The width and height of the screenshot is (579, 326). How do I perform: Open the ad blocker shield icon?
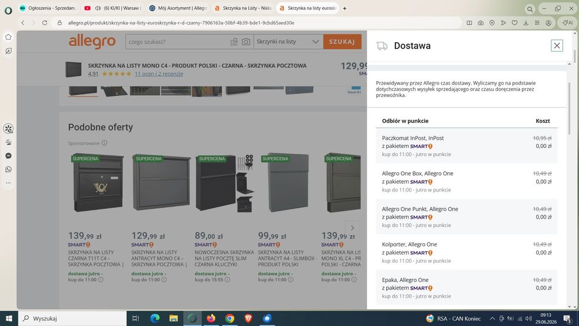tap(492, 23)
